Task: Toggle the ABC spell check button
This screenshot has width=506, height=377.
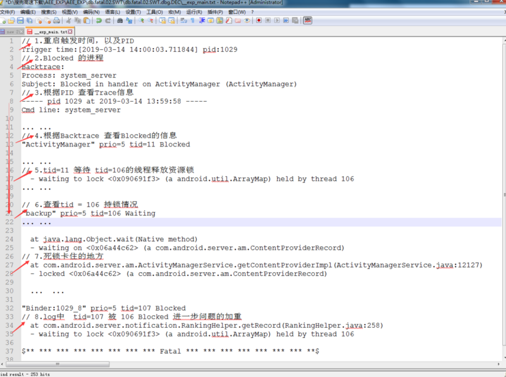Action: point(307,21)
